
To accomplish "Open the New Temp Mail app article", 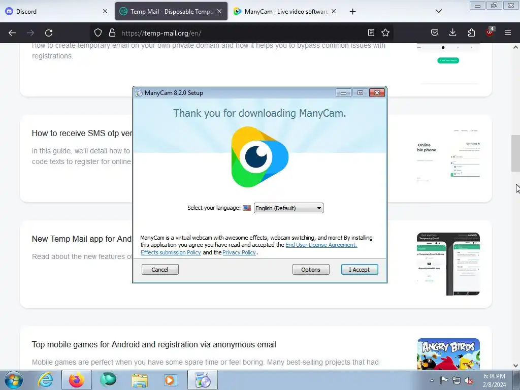I will click(x=82, y=239).
